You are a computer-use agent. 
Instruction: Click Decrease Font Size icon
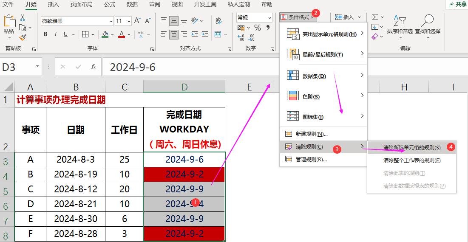[148, 20]
